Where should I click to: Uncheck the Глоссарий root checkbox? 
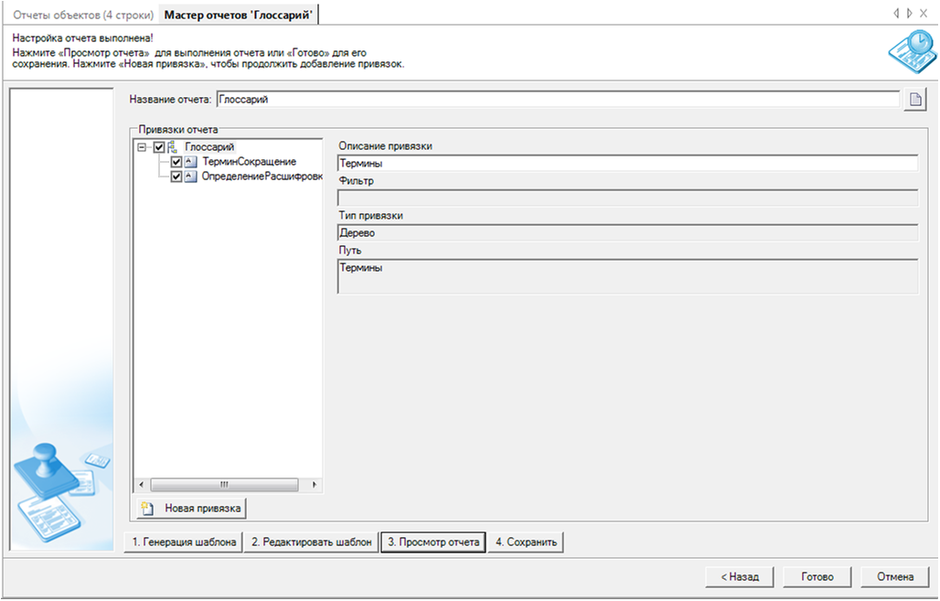coord(159,147)
